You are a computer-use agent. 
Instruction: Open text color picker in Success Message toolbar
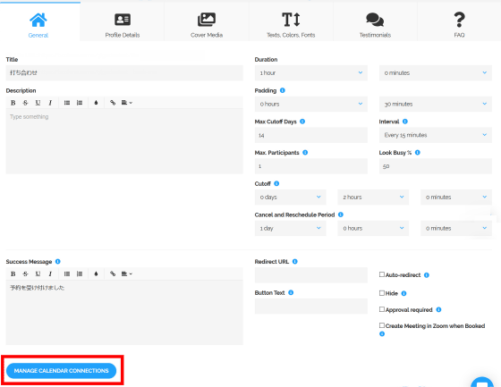[96, 274]
